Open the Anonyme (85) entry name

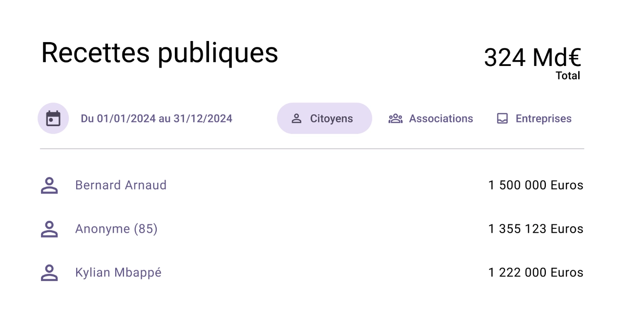coord(116,229)
